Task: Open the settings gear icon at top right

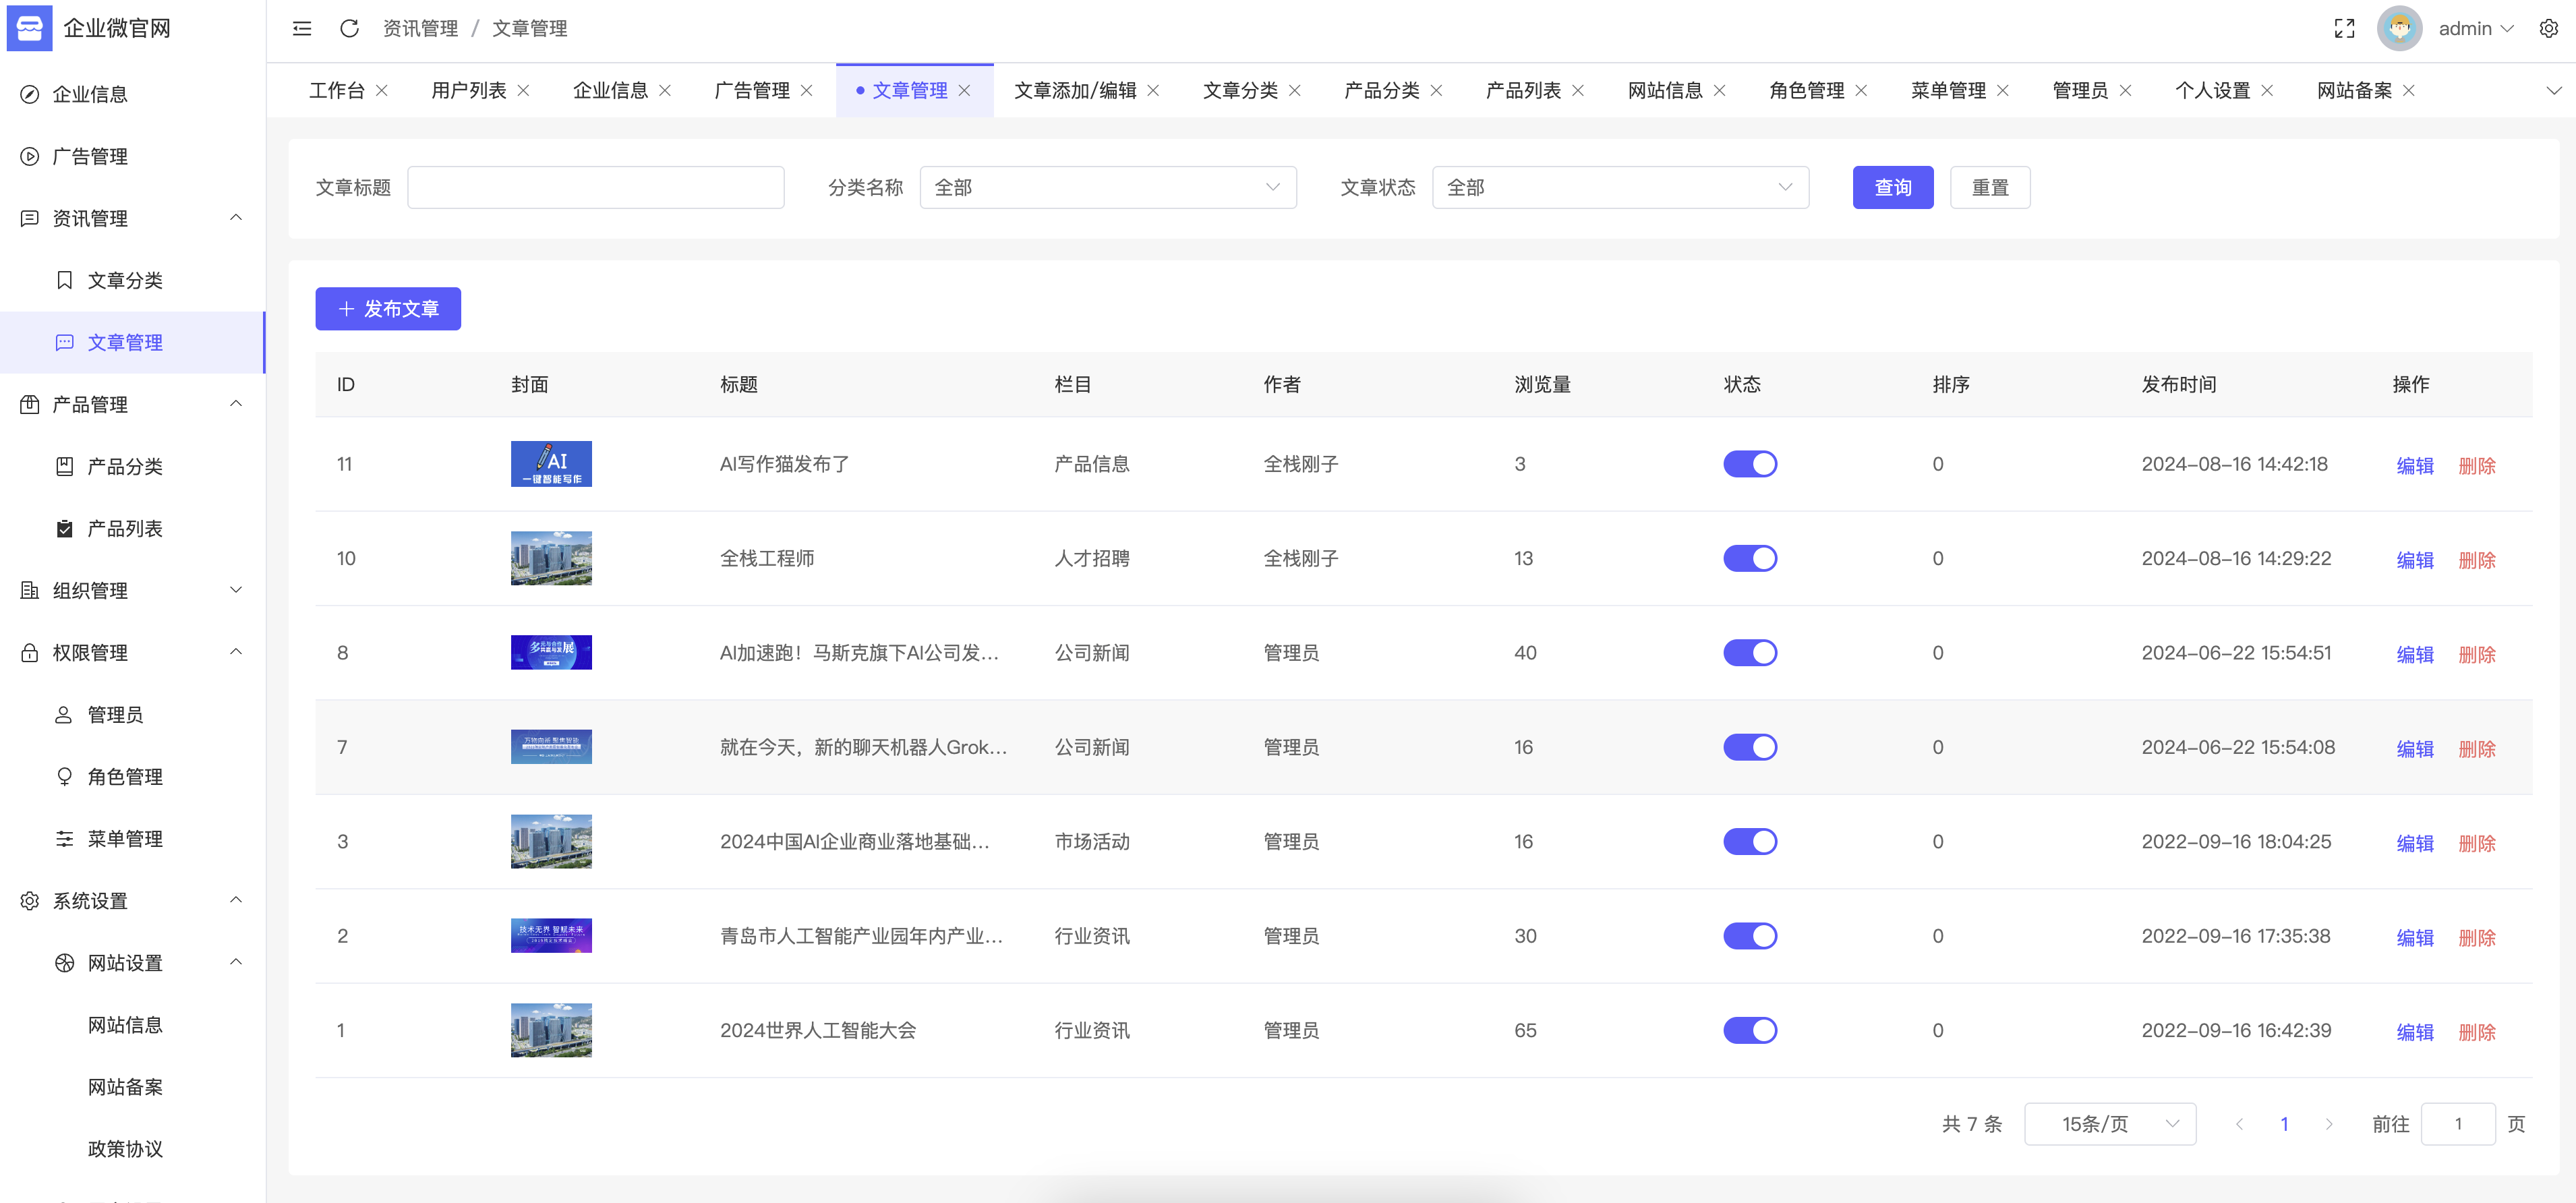Action: pyautogui.click(x=2548, y=29)
